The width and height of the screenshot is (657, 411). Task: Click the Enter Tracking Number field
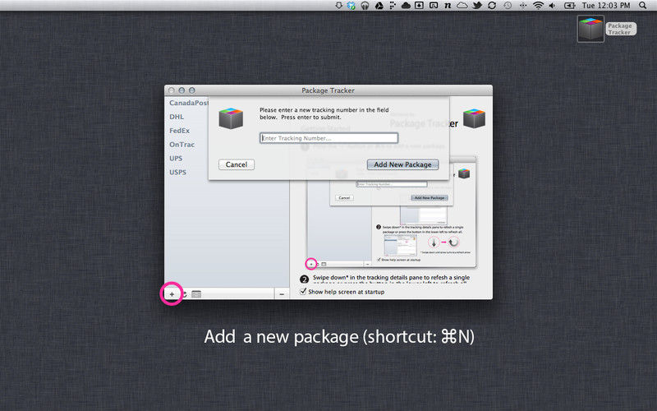point(328,138)
